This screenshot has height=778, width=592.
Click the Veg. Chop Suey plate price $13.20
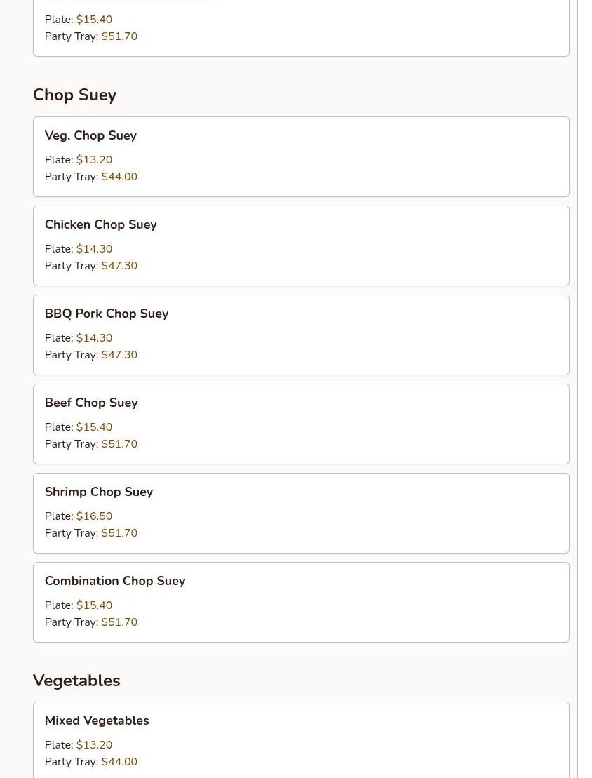pyautogui.click(x=94, y=160)
